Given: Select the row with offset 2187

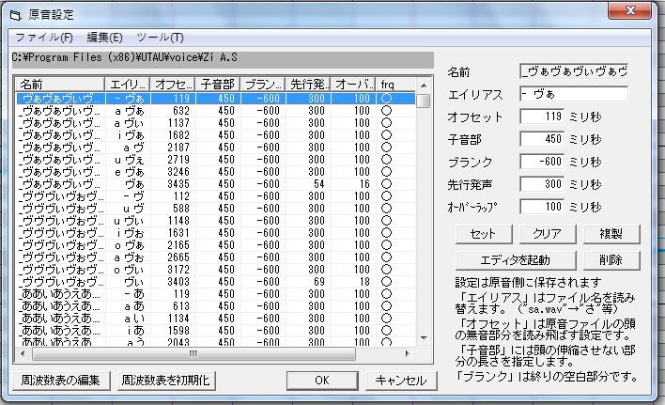Looking at the screenshot, I should click(216, 148).
